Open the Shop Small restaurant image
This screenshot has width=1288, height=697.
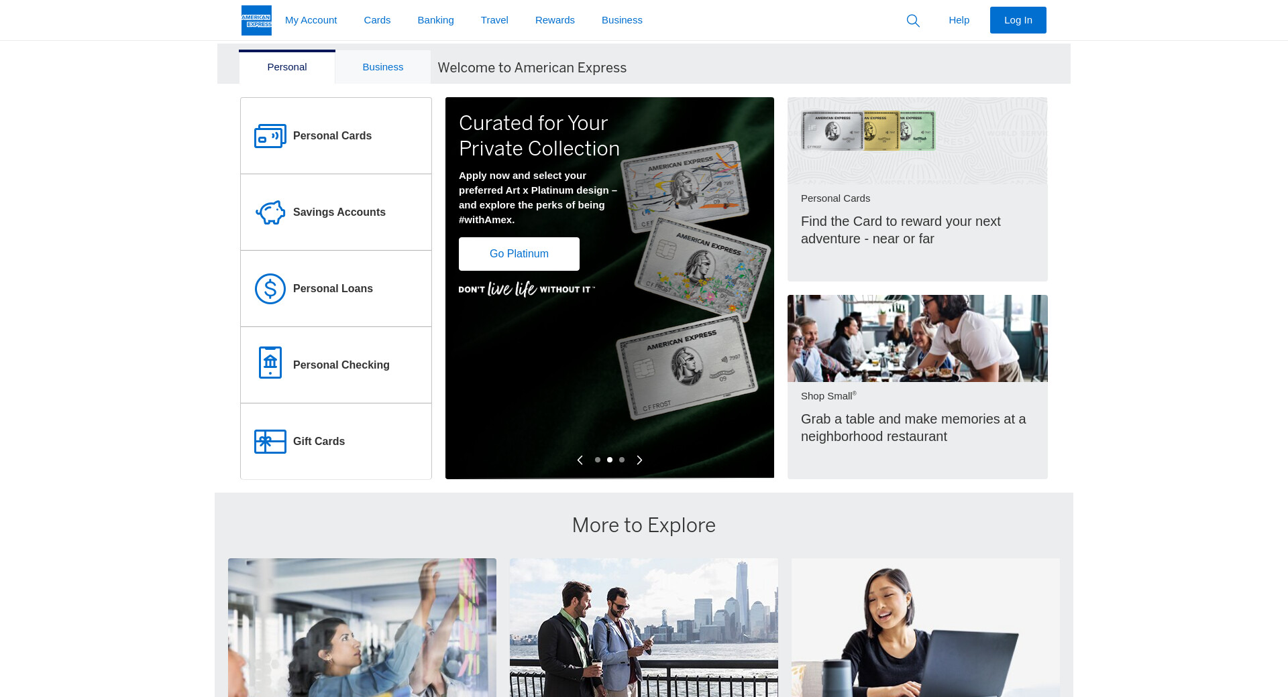pyautogui.click(x=917, y=338)
